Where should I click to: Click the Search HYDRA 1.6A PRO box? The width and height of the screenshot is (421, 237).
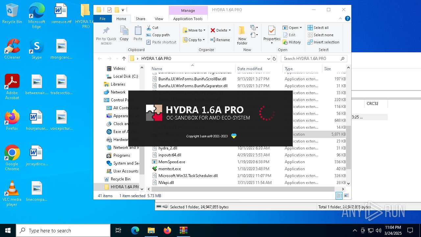click(314, 59)
